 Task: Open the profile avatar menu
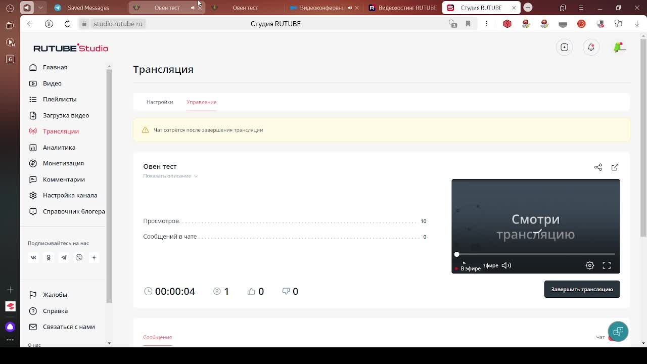pos(619,48)
